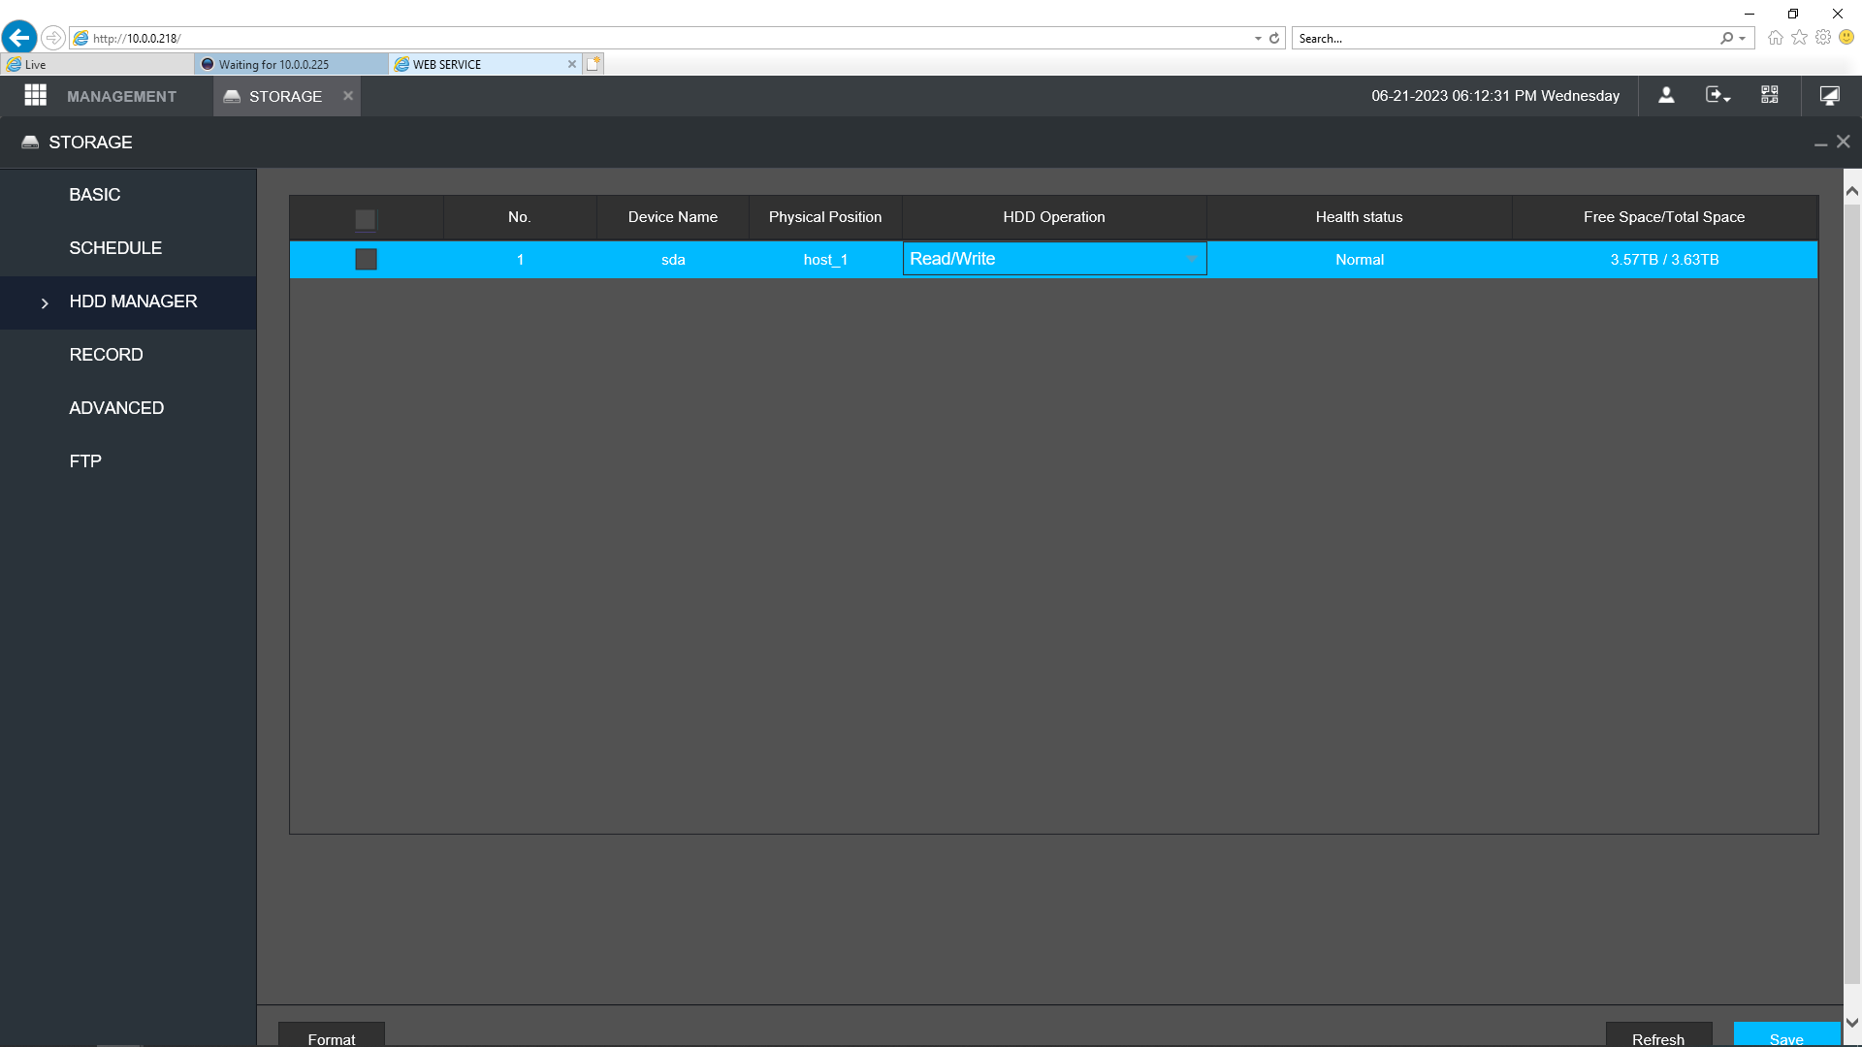1862x1047 pixels.
Task: Click the search magnifier icon
Action: tap(1726, 38)
